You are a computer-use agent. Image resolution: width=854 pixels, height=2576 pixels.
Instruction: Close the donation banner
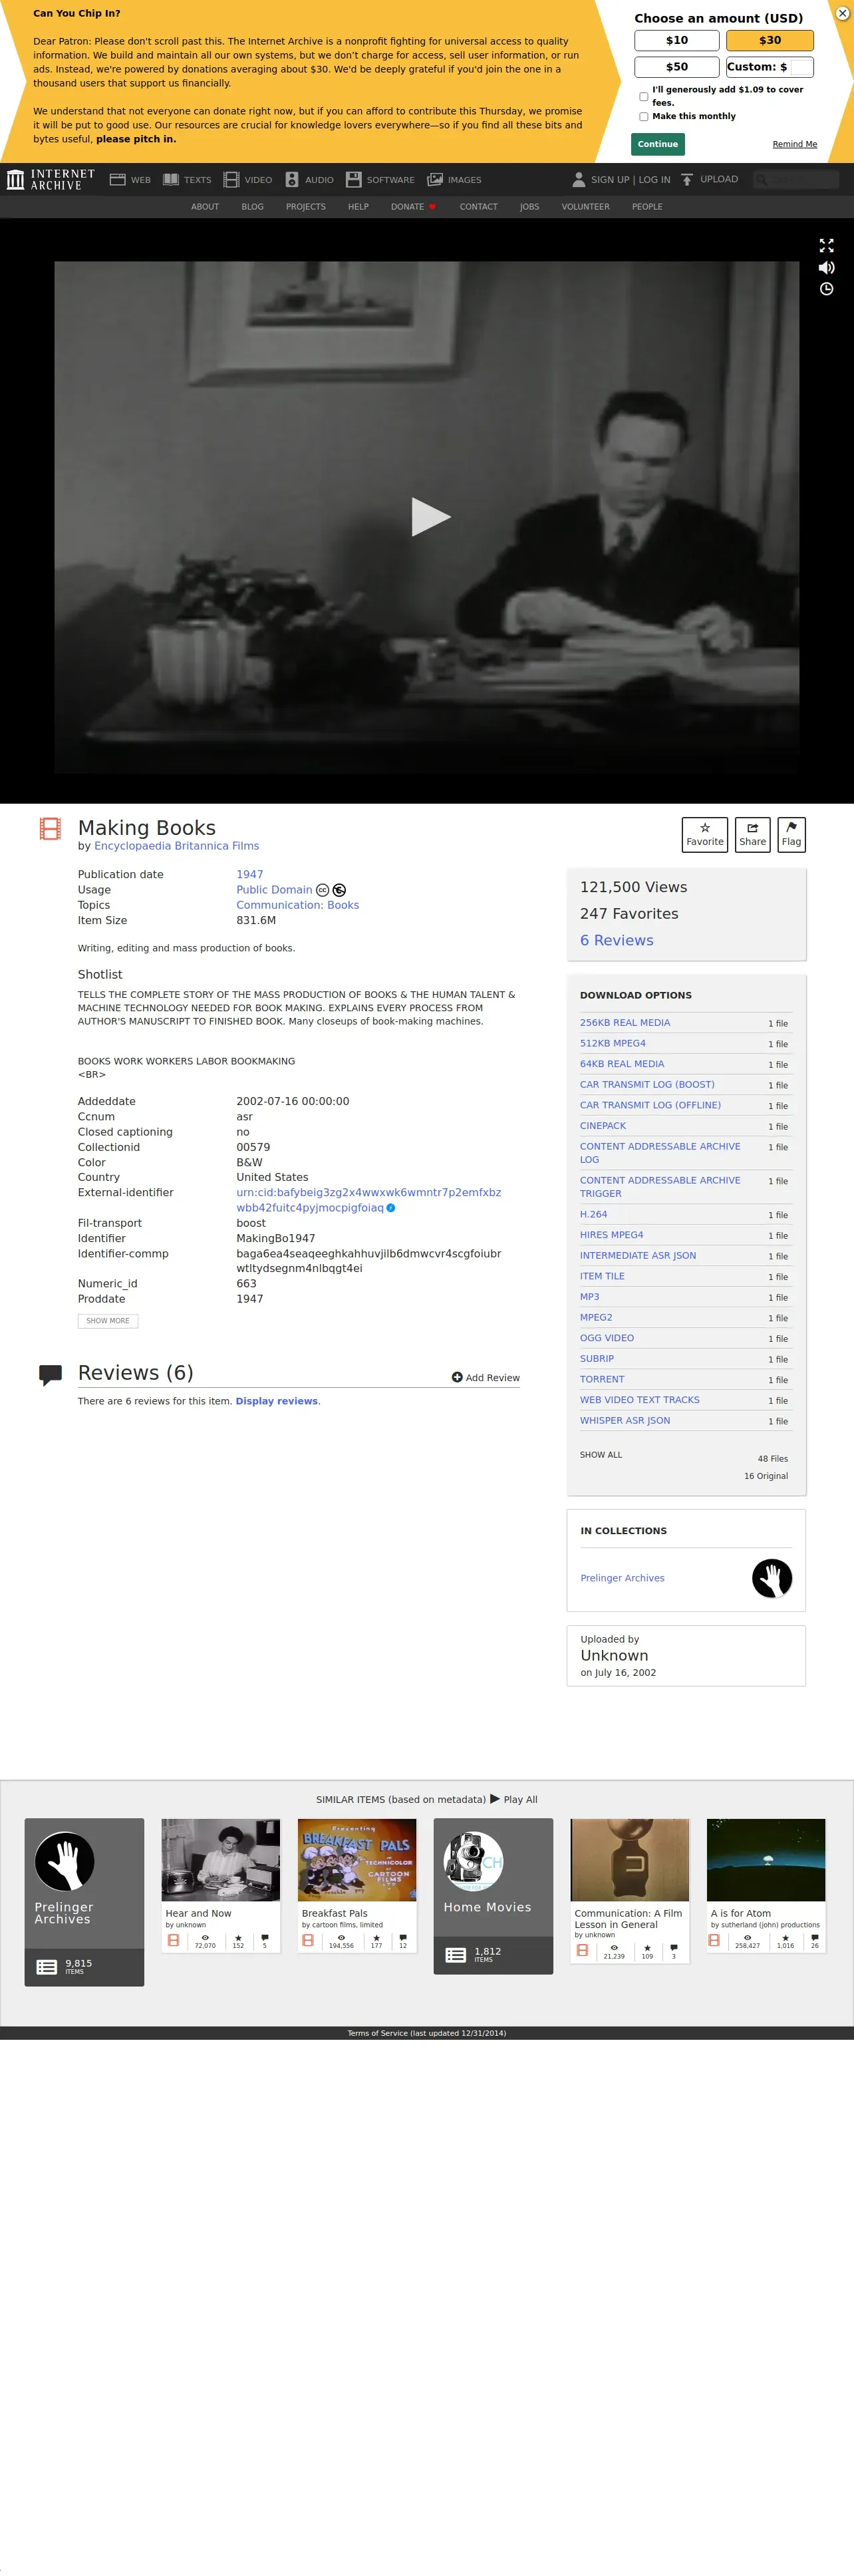[842, 13]
